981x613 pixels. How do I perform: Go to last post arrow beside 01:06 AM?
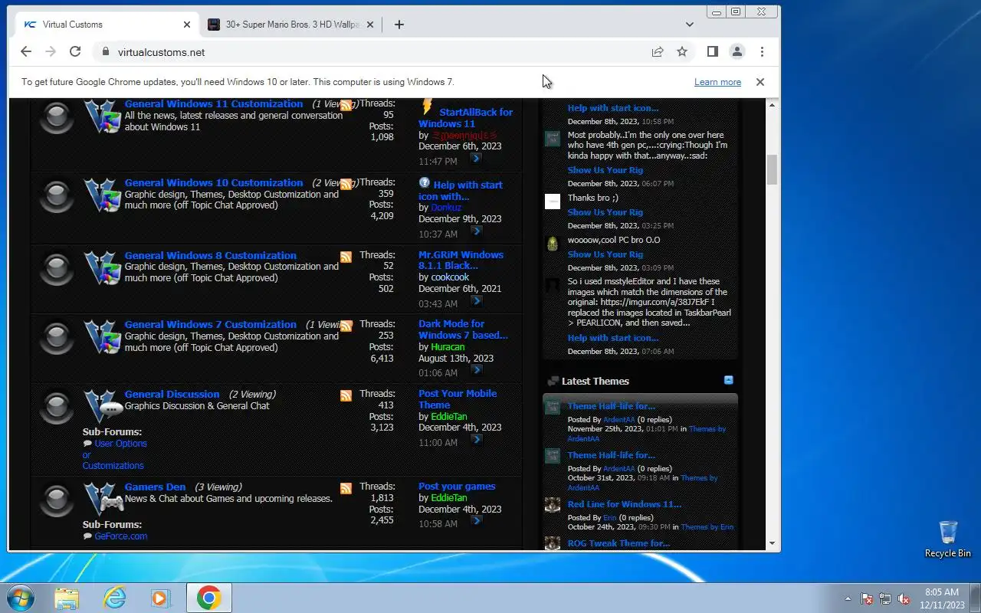click(x=476, y=370)
